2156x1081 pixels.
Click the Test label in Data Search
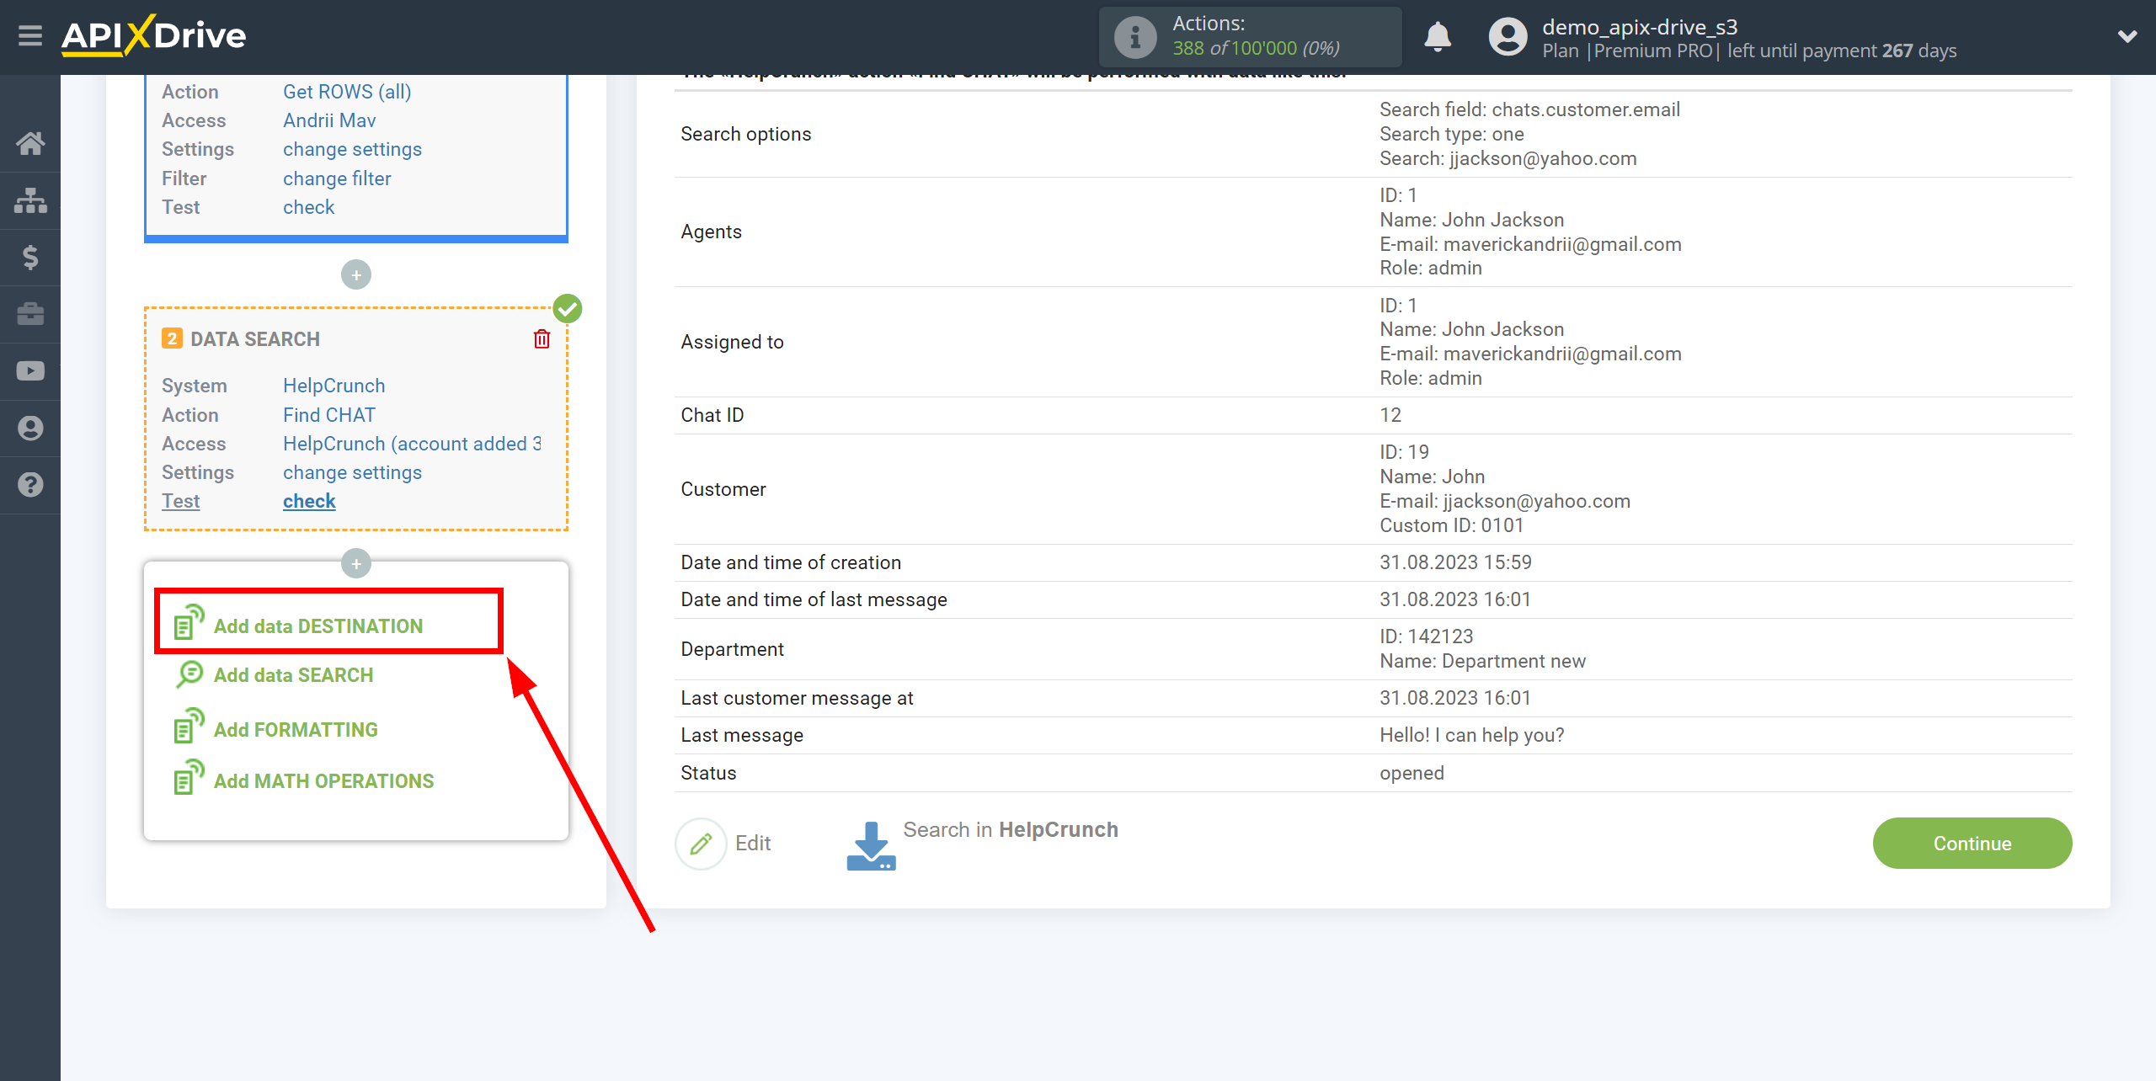(x=181, y=501)
